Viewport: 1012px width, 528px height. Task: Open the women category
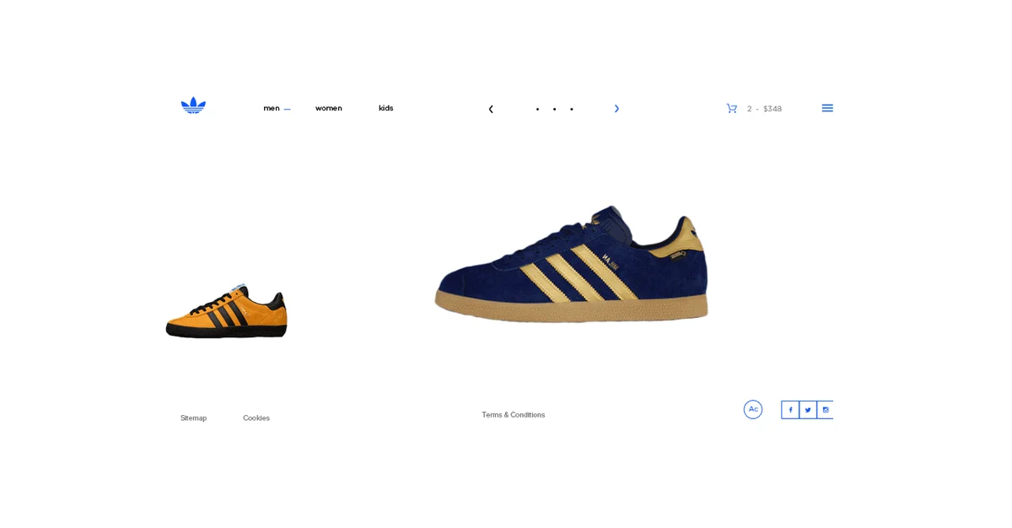pos(329,108)
